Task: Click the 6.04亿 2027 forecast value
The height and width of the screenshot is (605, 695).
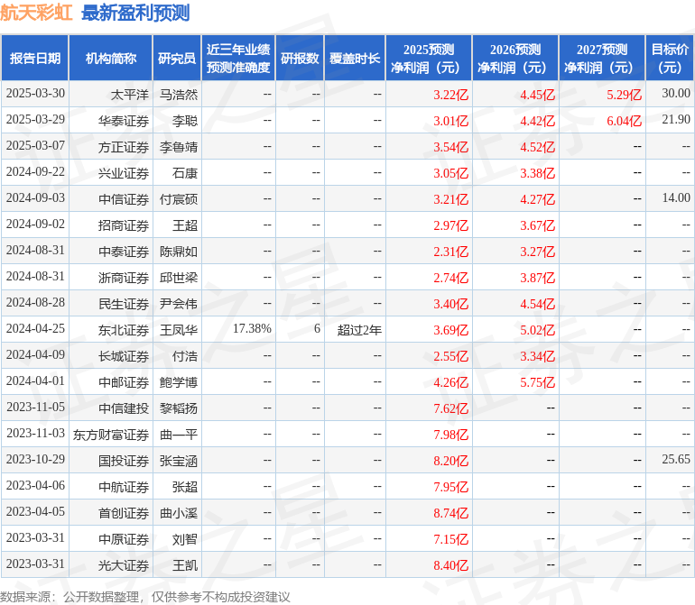Action: [x=624, y=121]
